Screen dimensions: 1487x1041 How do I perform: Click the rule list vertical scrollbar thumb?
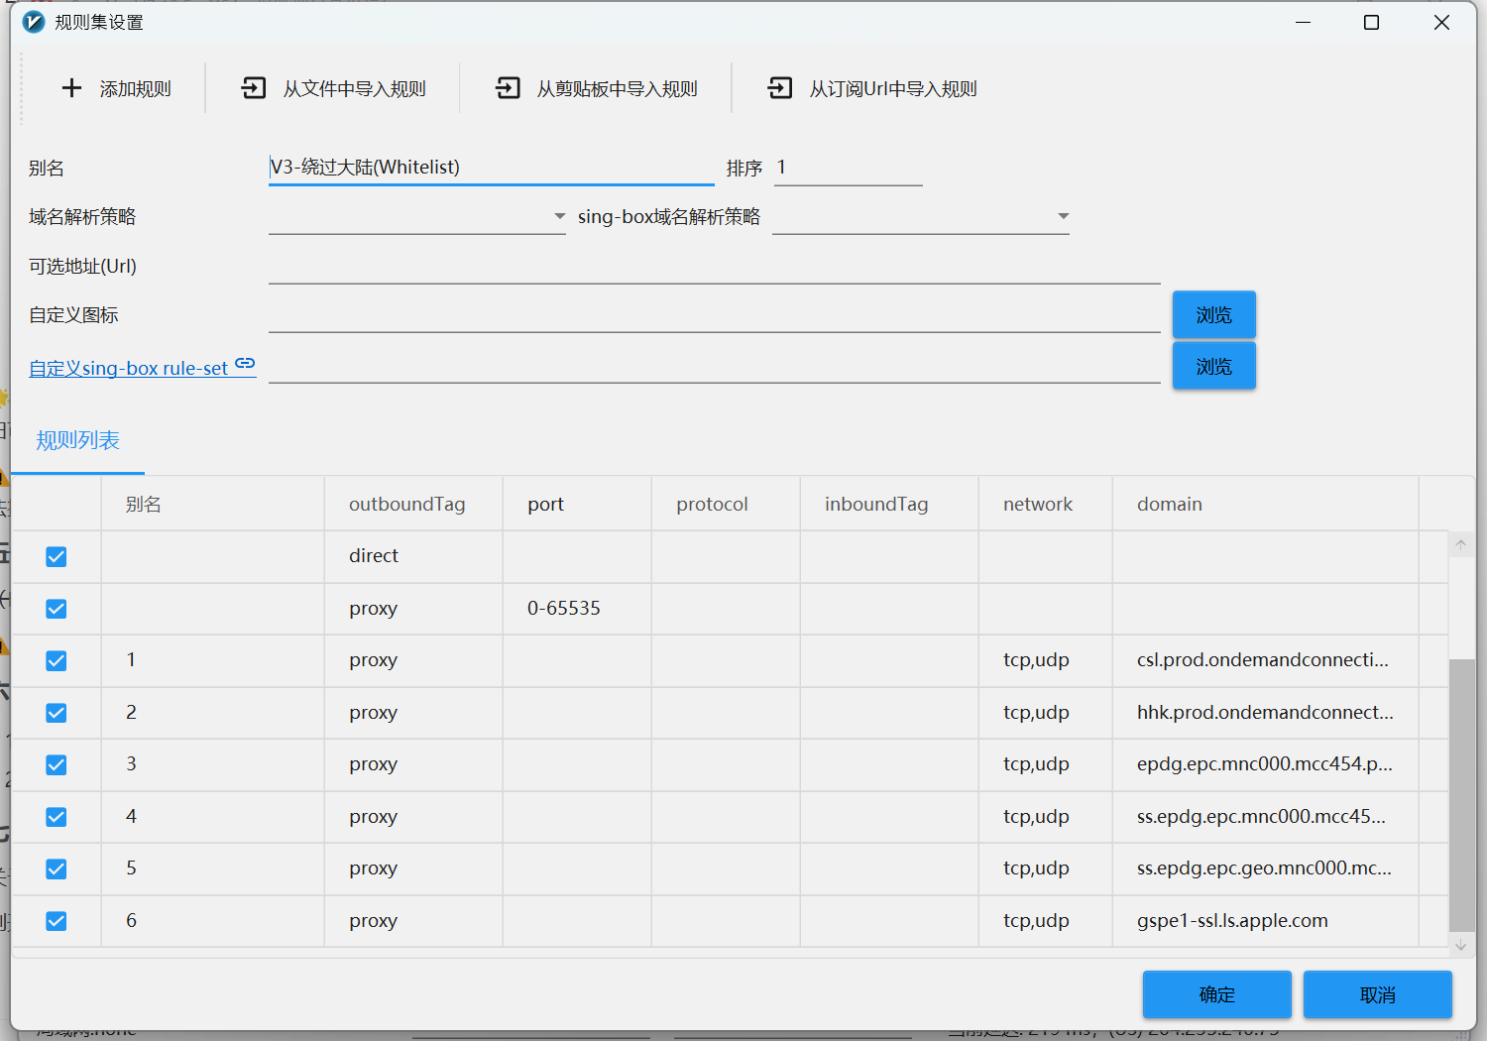tap(1461, 795)
